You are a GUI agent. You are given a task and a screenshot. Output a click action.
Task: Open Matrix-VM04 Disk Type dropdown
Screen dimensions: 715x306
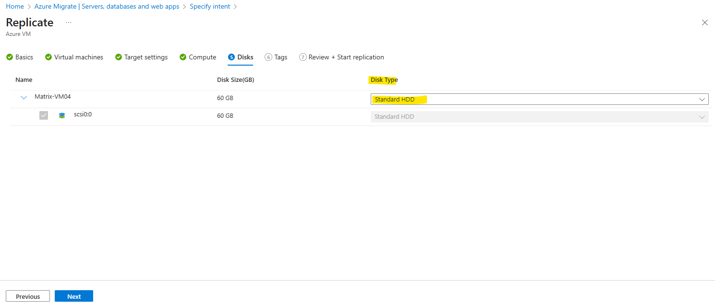point(540,99)
